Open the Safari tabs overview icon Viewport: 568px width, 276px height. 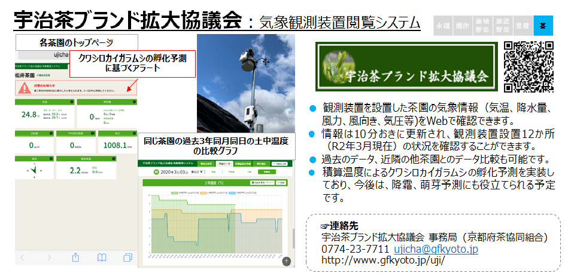(127, 257)
